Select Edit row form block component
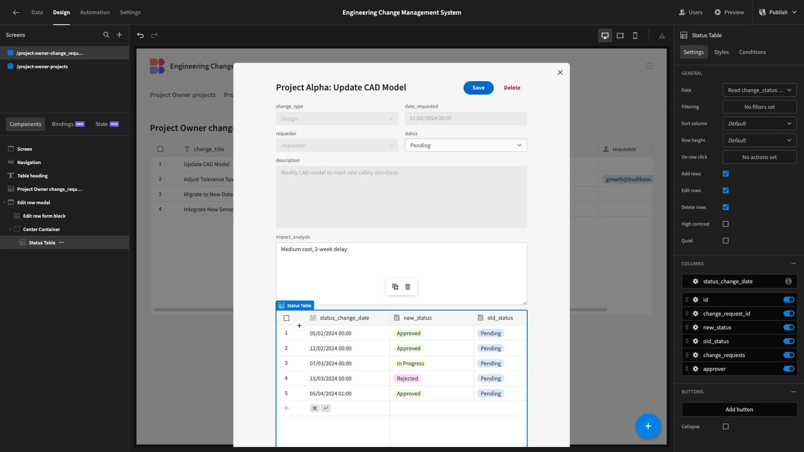This screenshot has height=452, width=804. click(64, 216)
